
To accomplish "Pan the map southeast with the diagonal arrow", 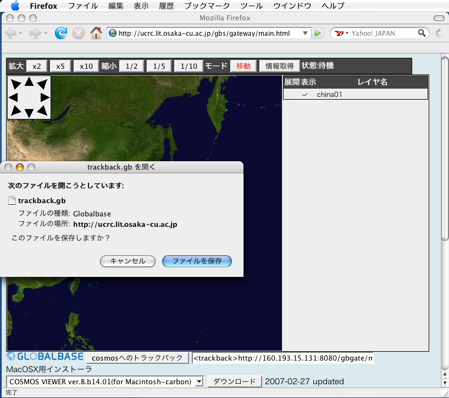I will [x=42, y=111].
